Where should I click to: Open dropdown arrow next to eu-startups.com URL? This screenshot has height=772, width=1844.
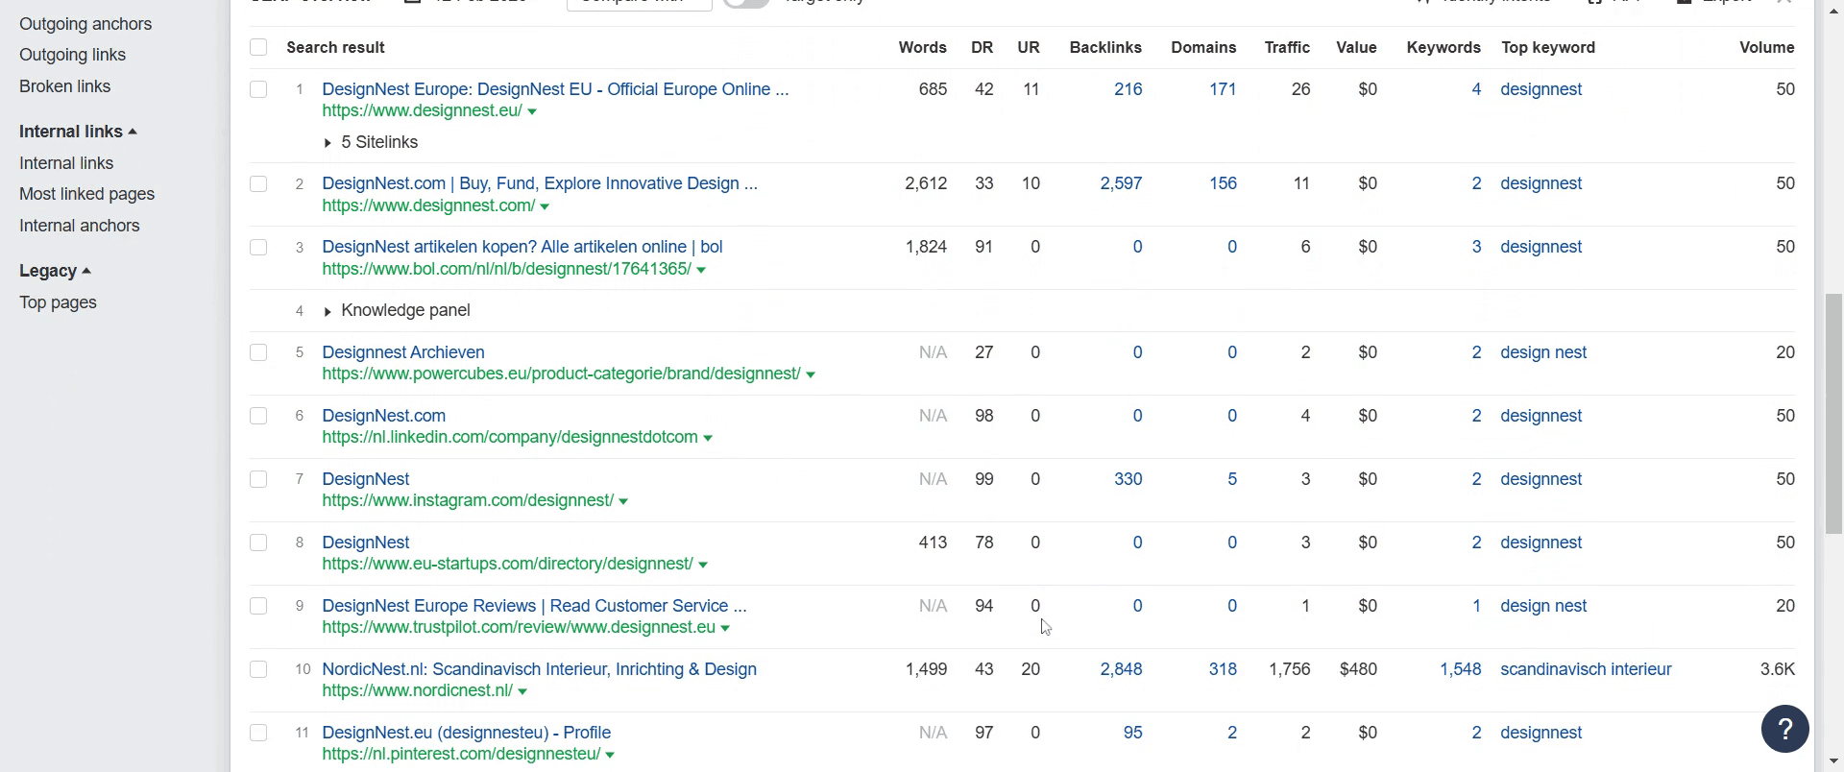click(x=703, y=566)
